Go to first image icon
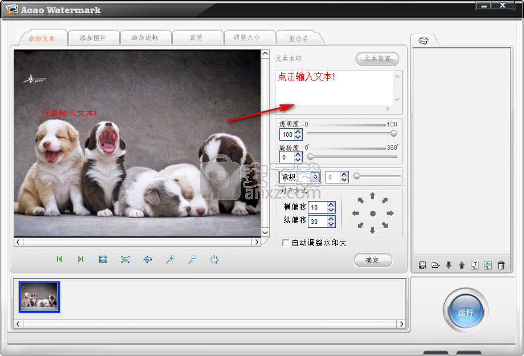Screen dimensions: 524x356 click(59, 259)
